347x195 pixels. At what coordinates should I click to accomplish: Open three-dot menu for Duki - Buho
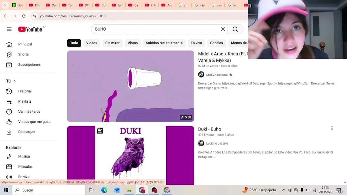332,128
